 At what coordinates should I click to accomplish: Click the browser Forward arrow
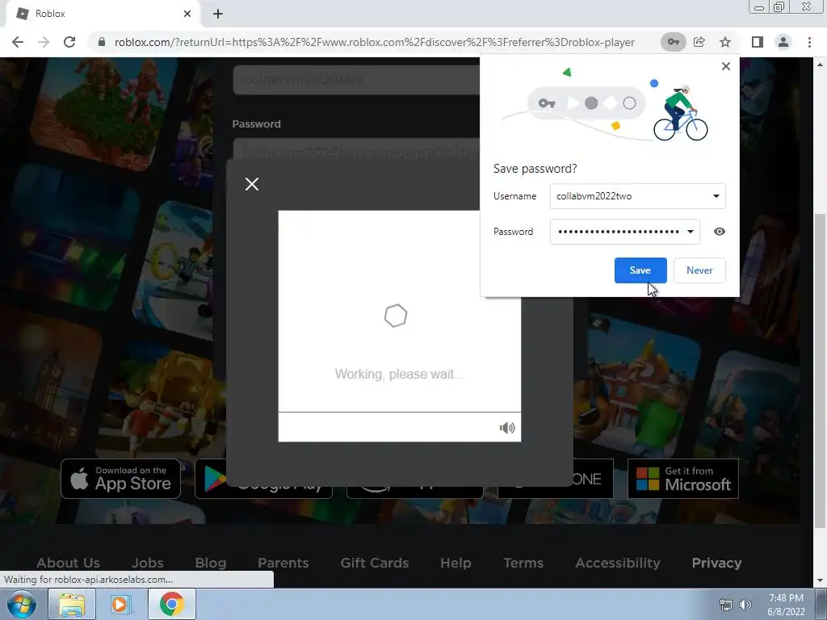44,42
